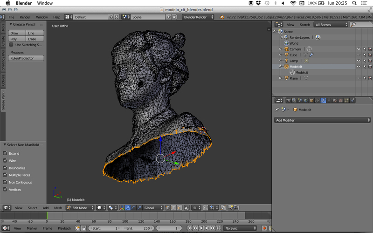
Task: Expand the RenderLayers tree item
Action: pyautogui.click(x=282, y=37)
